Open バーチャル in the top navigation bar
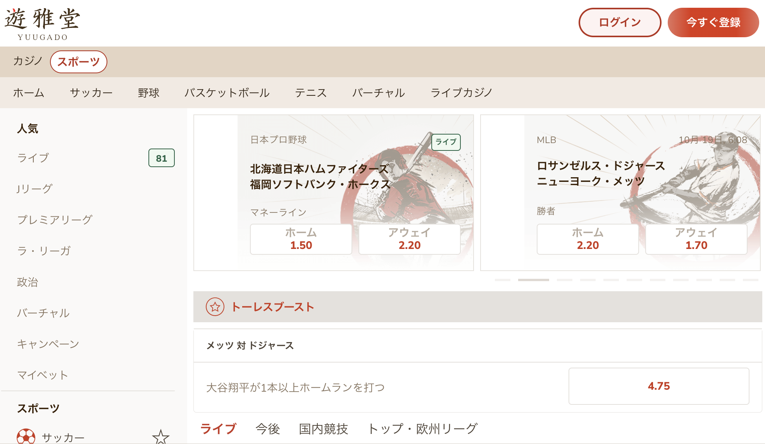765x444 pixels. (x=379, y=93)
